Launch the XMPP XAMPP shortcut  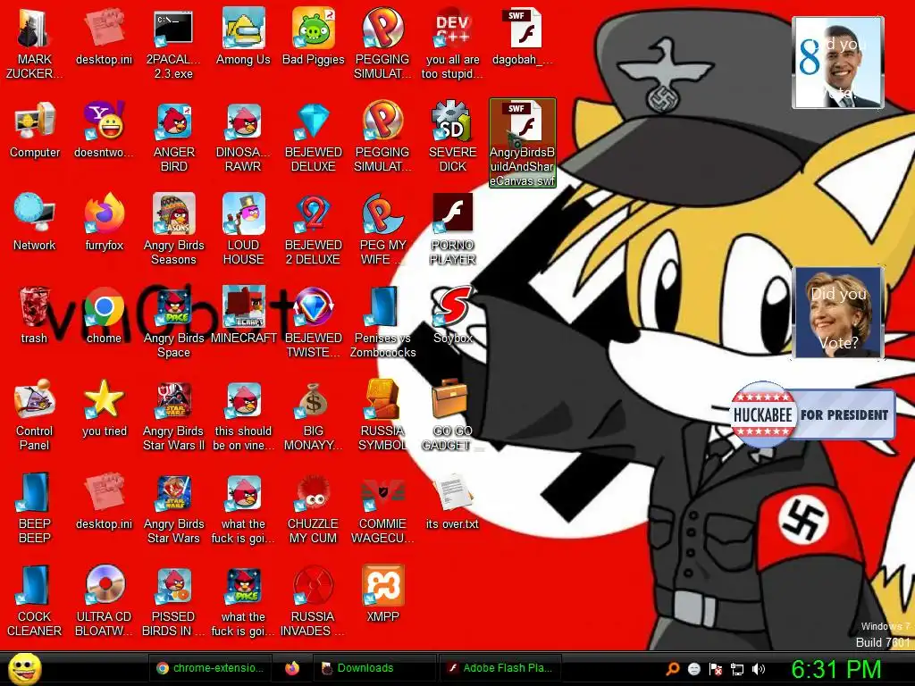click(x=382, y=594)
